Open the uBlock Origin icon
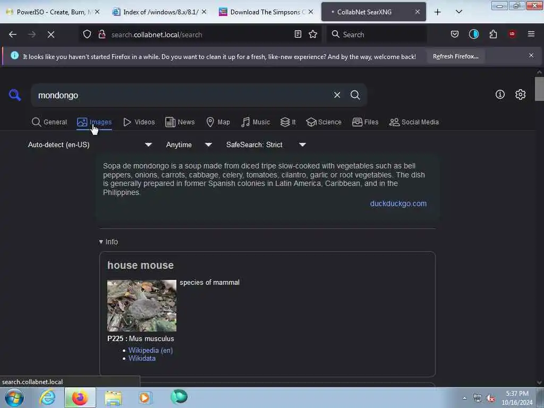The image size is (544, 408). (x=512, y=34)
